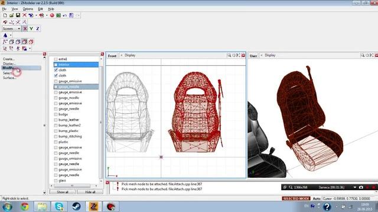This screenshot has width=378, height=212.
Task: Check the badge material checkbox
Action: tap(56, 114)
